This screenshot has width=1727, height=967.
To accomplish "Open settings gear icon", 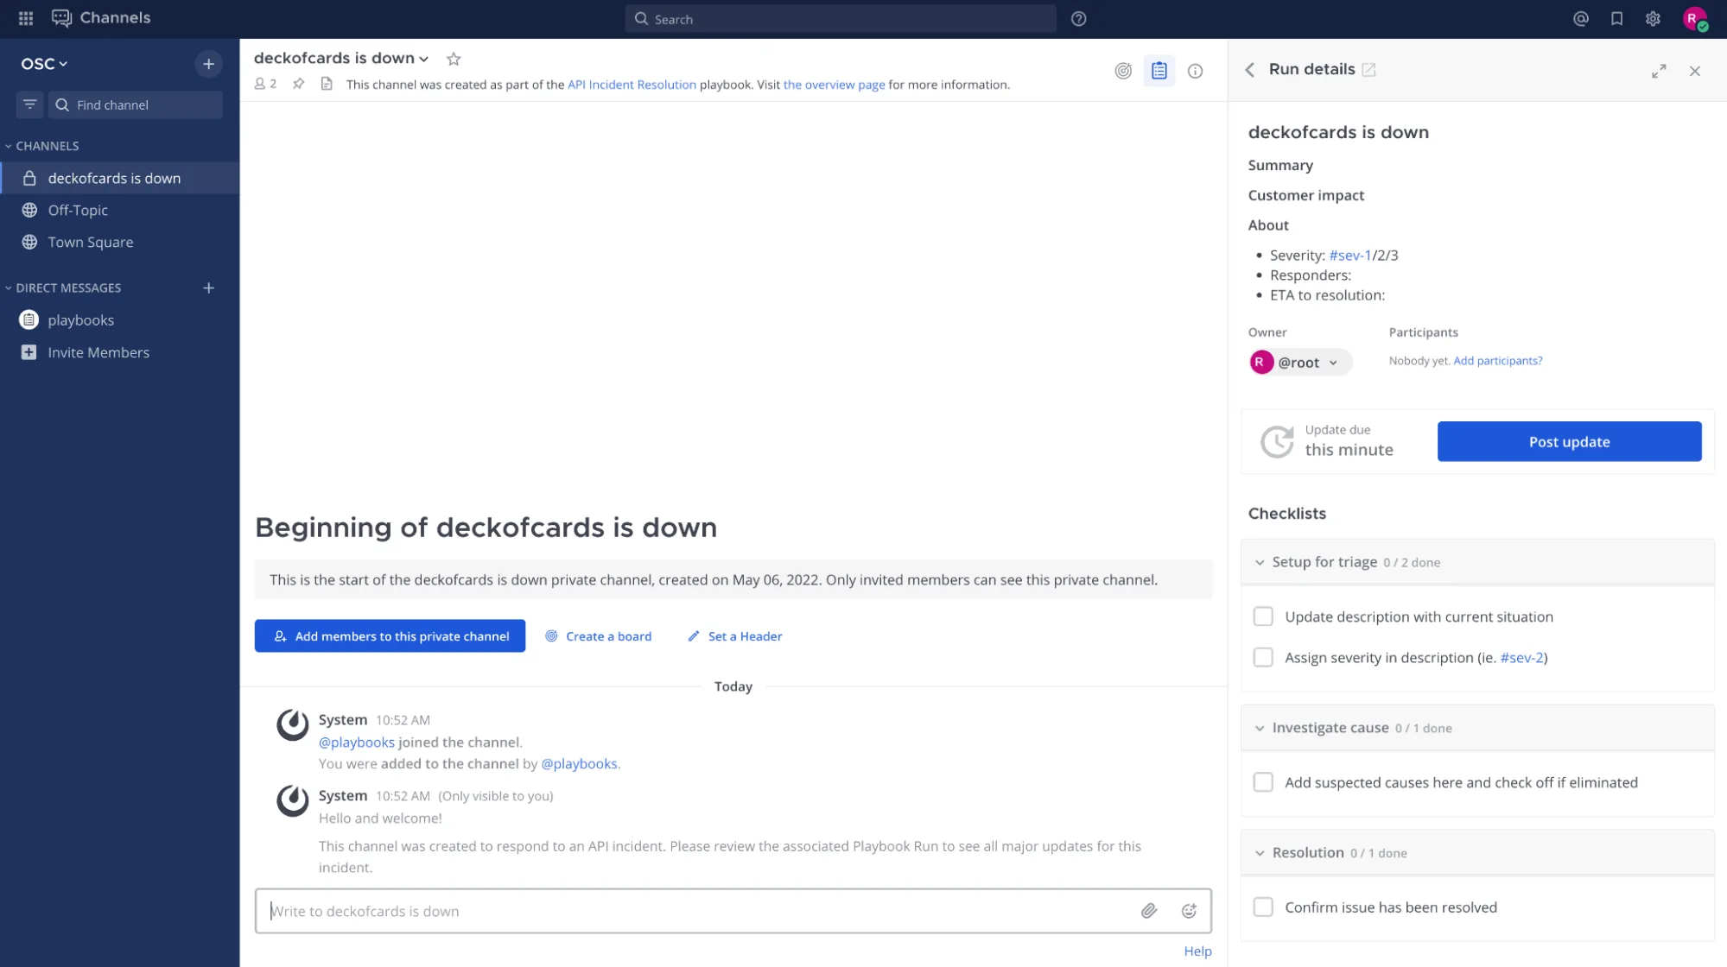I will 1653,19.
